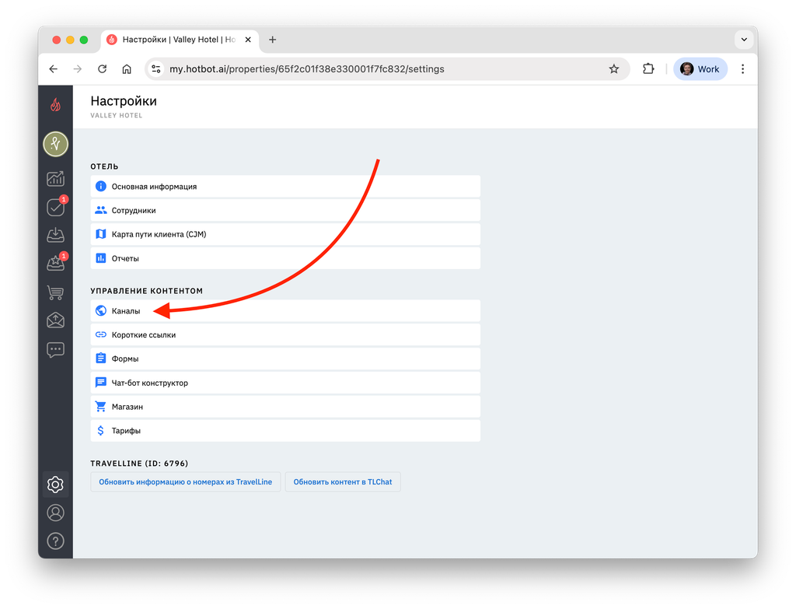The height and width of the screenshot is (609, 796).
Task: Click the HotBot flame logo icon
Action: pyautogui.click(x=55, y=105)
